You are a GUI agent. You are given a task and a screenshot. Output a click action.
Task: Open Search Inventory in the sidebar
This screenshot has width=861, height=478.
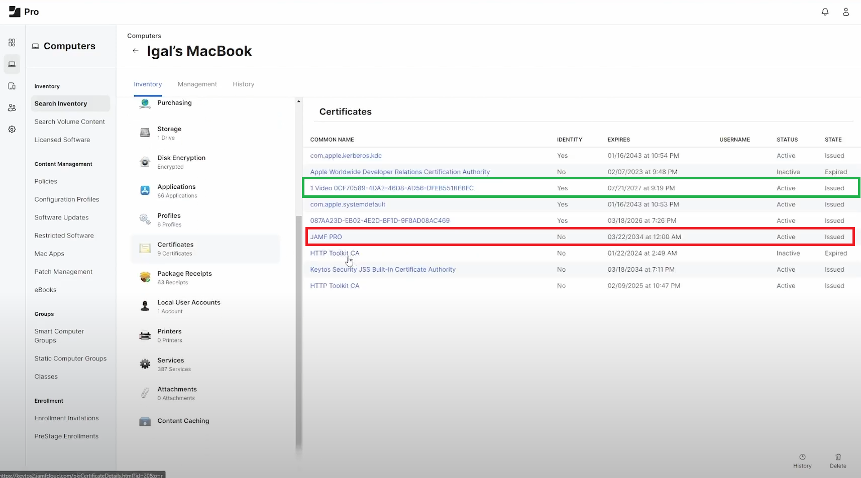pyautogui.click(x=70, y=103)
